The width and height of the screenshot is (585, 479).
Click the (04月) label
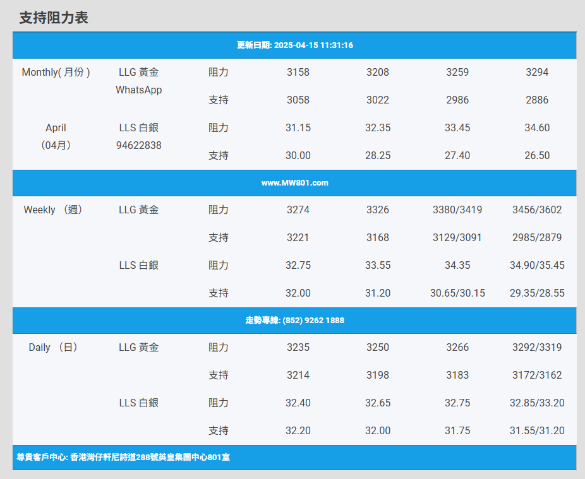coord(56,145)
